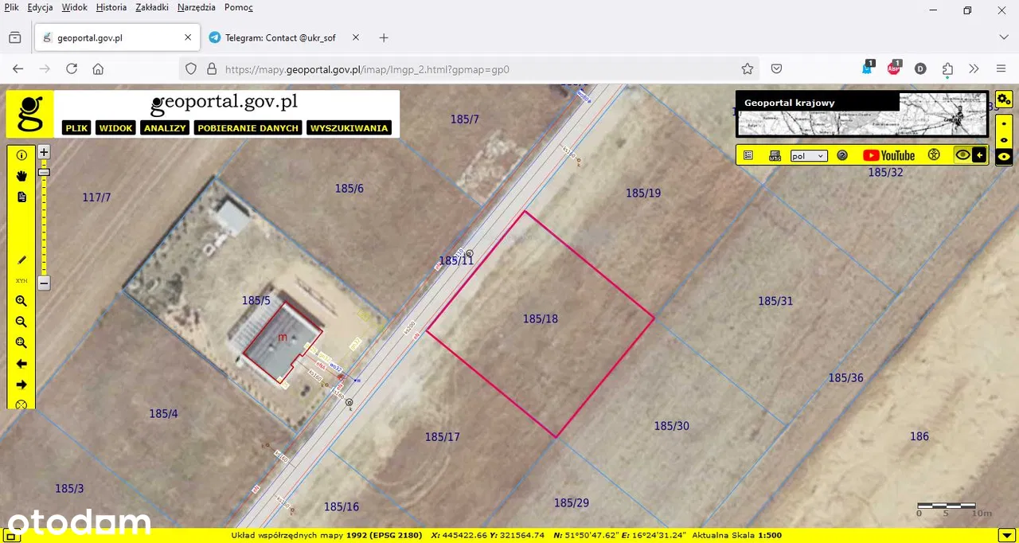This screenshot has height=543, width=1019.
Task: Open the POBIERANIE DANYCH menu
Action: point(248,128)
